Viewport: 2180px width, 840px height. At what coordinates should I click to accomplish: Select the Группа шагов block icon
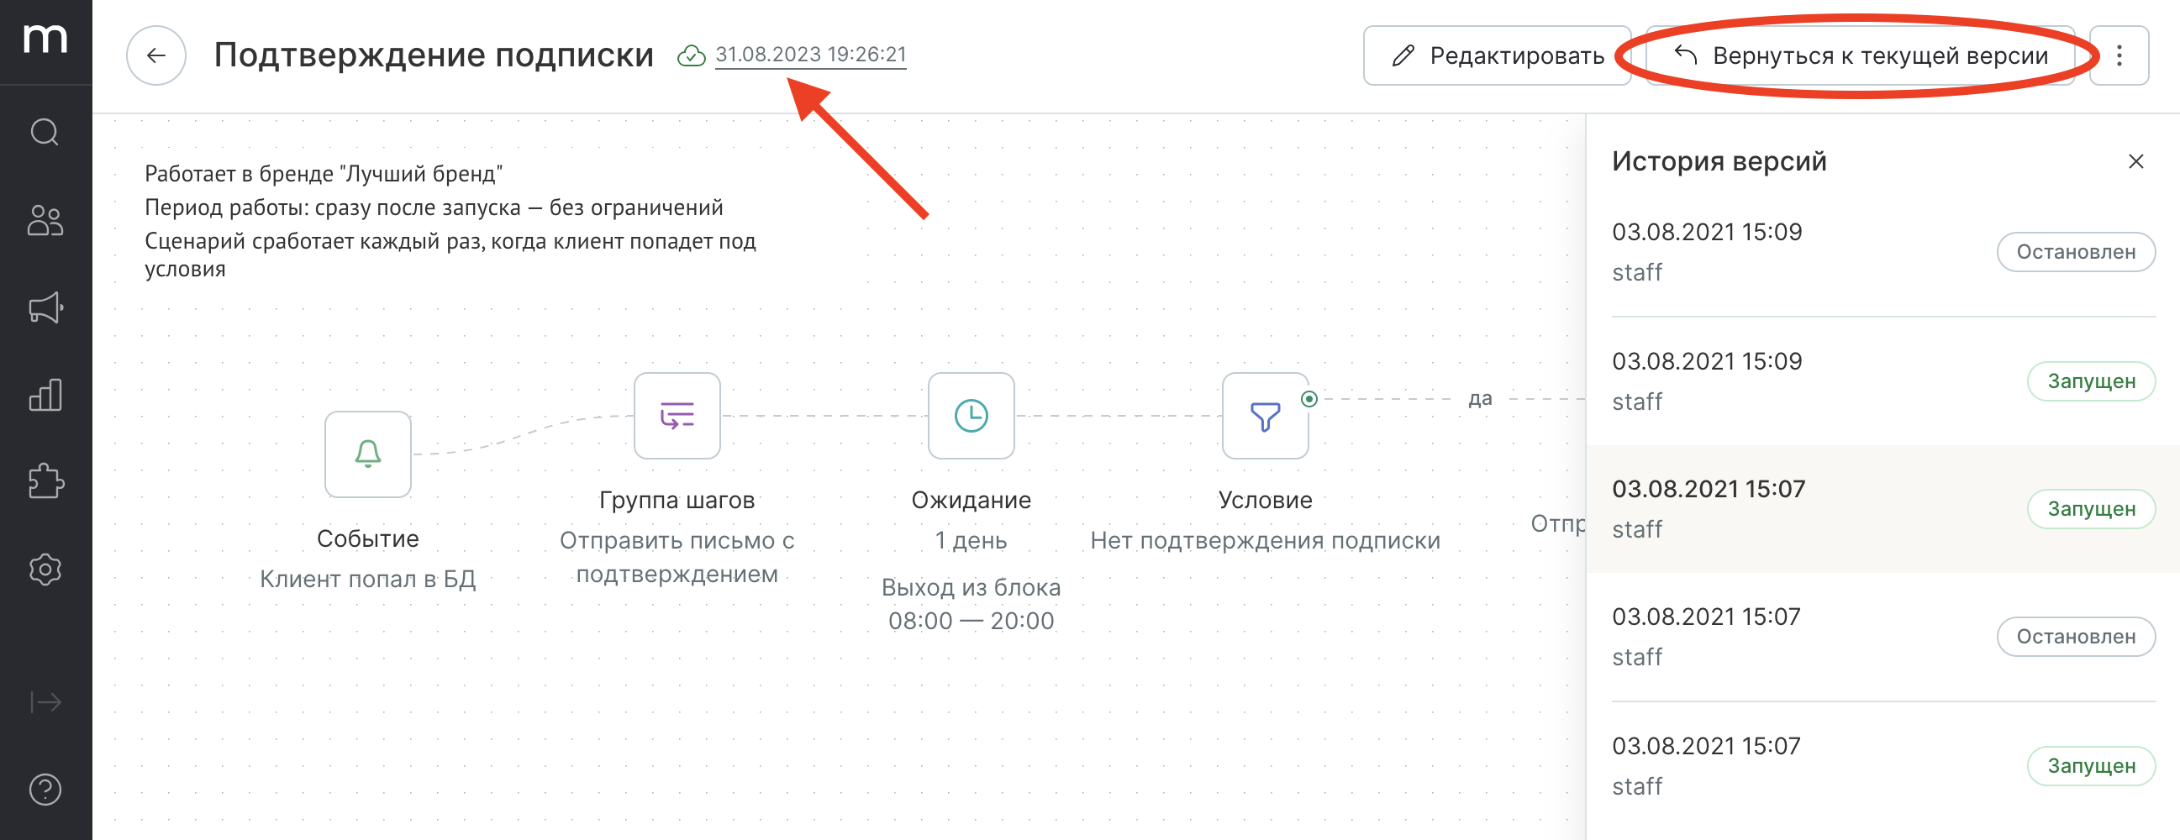point(677,415)
